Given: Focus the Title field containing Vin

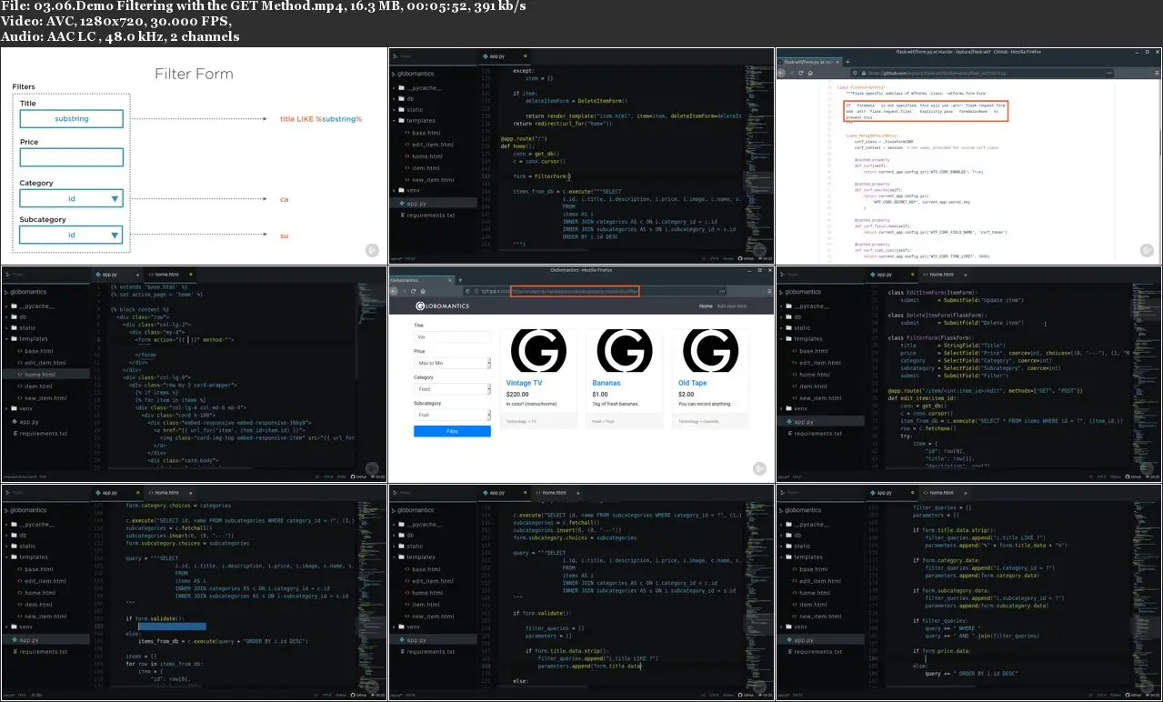Looking at the screenshot, I should (x=452, y=337).
